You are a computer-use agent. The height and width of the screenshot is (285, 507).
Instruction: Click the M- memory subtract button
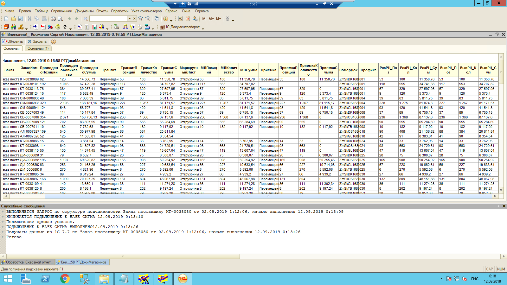[218, 19]
